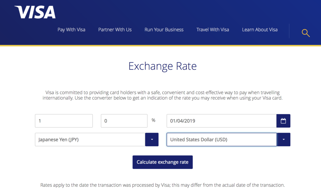Click the amount field containing 1
The height and width of the screenshot is (193, 321).
64,121
